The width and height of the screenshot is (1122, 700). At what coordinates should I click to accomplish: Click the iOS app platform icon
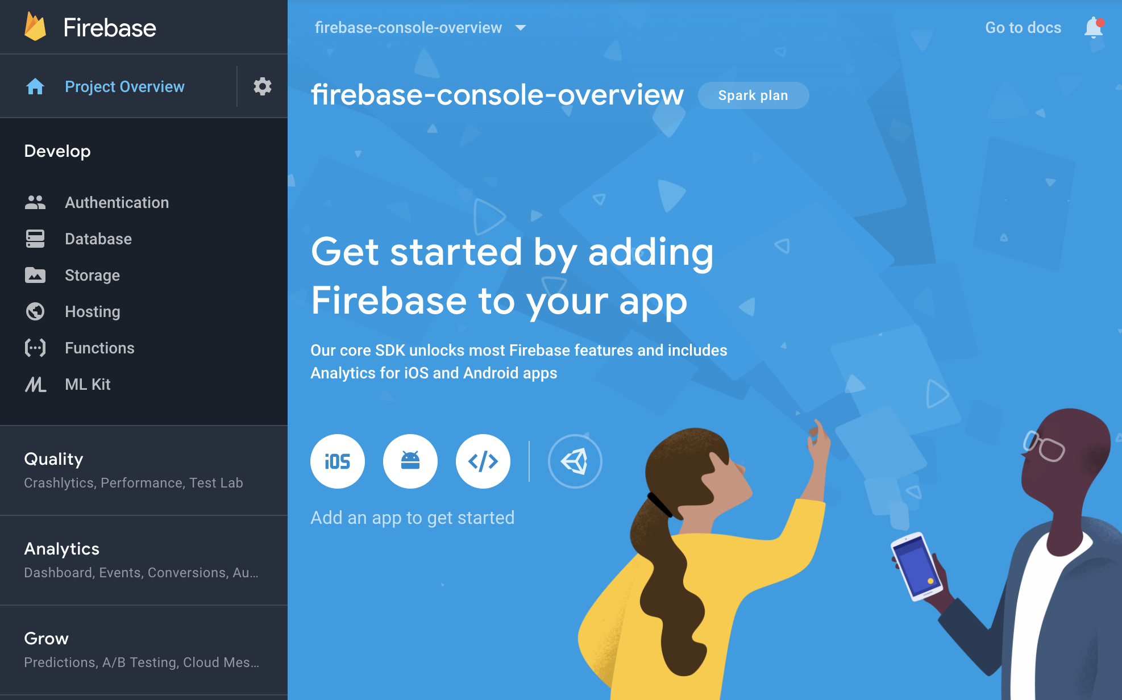338,460
